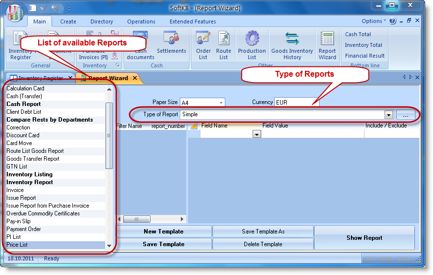Click the checkmark quick access icon

(x=43, y=8)
